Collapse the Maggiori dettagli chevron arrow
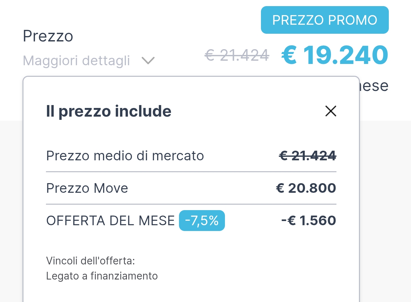Image resolution: width=411 pixels, height=302 pixels. (148, 60)
